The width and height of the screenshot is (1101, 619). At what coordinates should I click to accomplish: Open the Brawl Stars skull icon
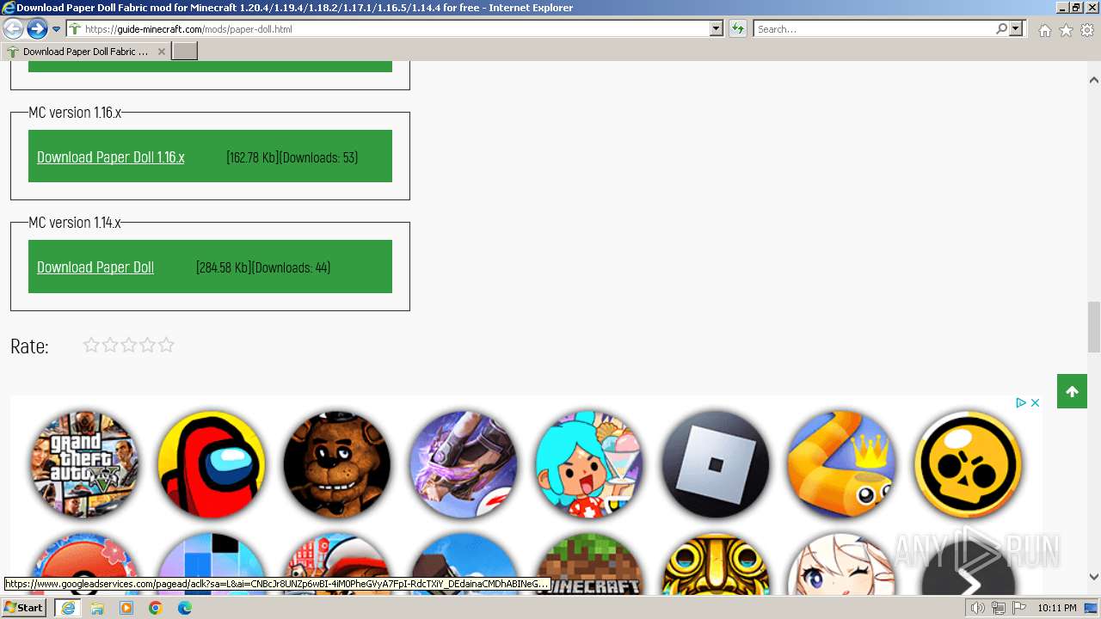968,464
